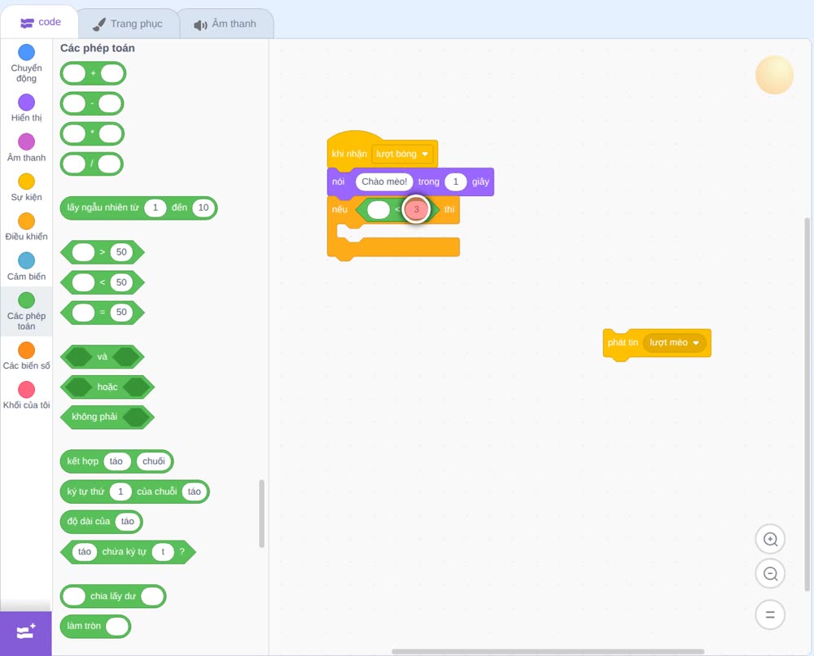
Task: Select the Các phép toán category
Action: 27,312
